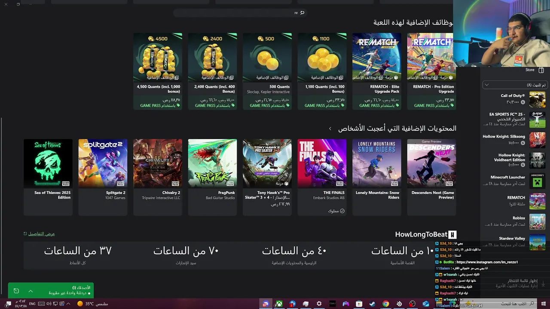Screen dimensions: 550x309
Task: Restore the window using top-left button
Action: click(x=18, y=4)
